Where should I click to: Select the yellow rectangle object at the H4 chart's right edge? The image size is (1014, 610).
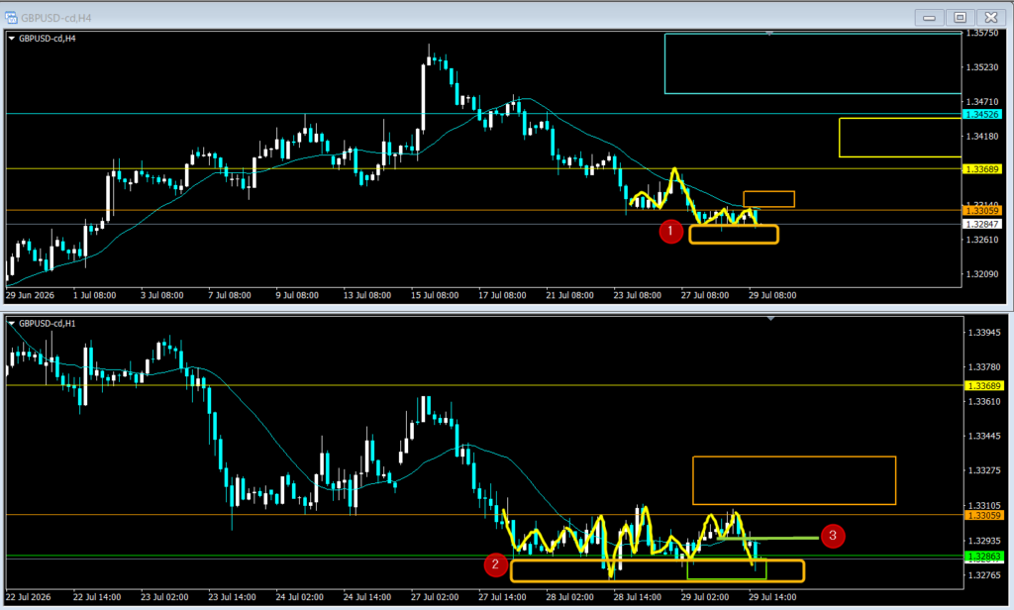coord(900,137)
